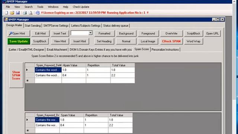Click the OverWrite button
The height and width of the screenshot is (134, 238).
(x=171, y=33)
